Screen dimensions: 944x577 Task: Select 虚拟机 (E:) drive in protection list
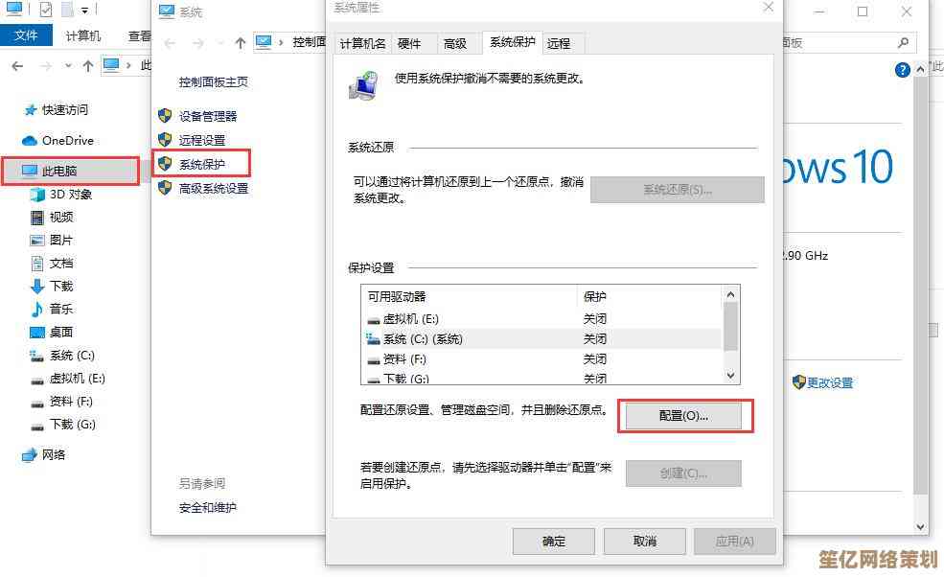tap(541, 318)
